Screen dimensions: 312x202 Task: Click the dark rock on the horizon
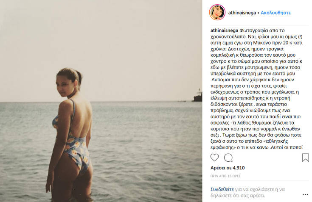[197, 97]
